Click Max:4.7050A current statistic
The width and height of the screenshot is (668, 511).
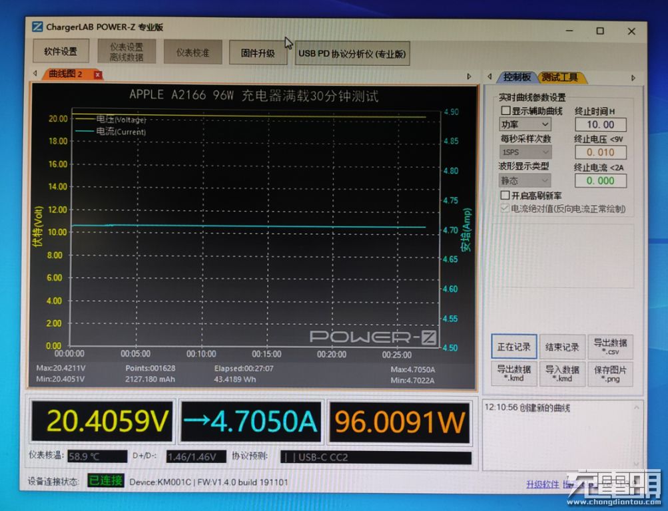pyautogui.click(x=413, y=370)
